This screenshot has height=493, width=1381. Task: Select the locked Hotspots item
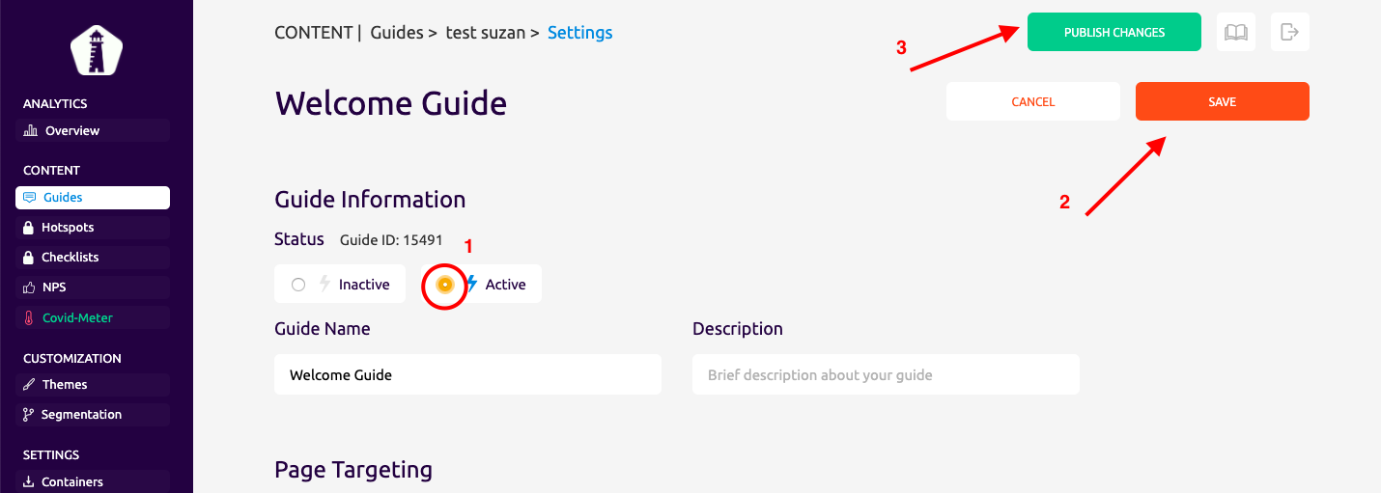[x=93, y=228]
